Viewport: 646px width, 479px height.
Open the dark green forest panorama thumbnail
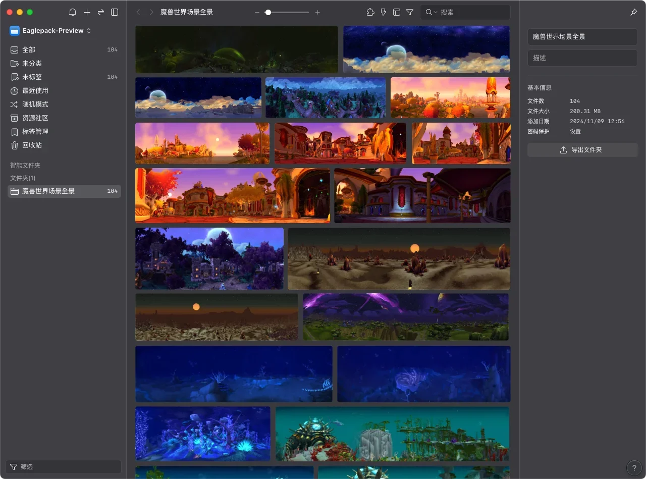[x=236, y=49]
